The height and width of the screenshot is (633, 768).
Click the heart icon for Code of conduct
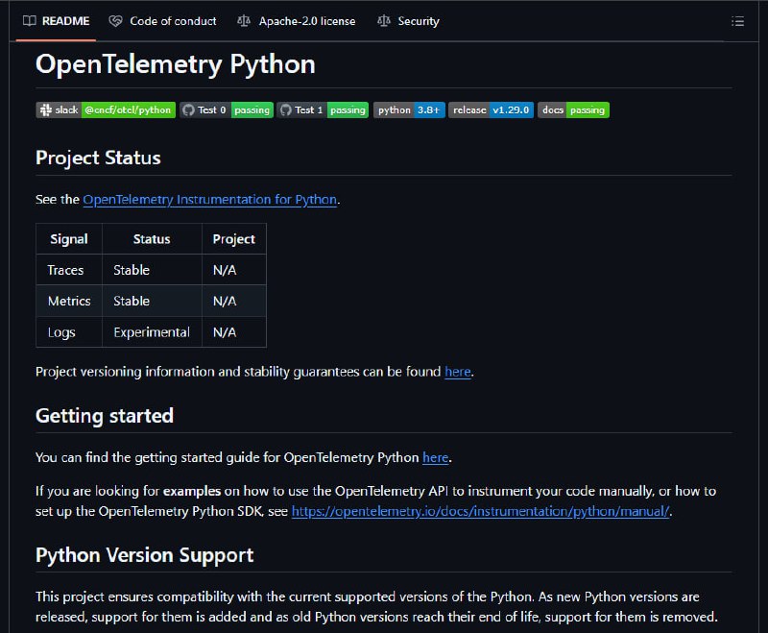click(115, 21)
